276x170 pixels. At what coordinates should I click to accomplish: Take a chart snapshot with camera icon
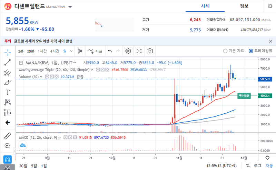coord(150,51)
